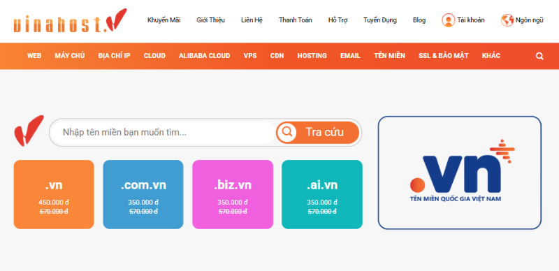Click the globe language icon
This screenshot has width=559, height=271.
(x=507, y=20)
